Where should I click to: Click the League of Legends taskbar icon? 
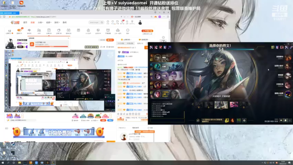(x=53, y=163)
